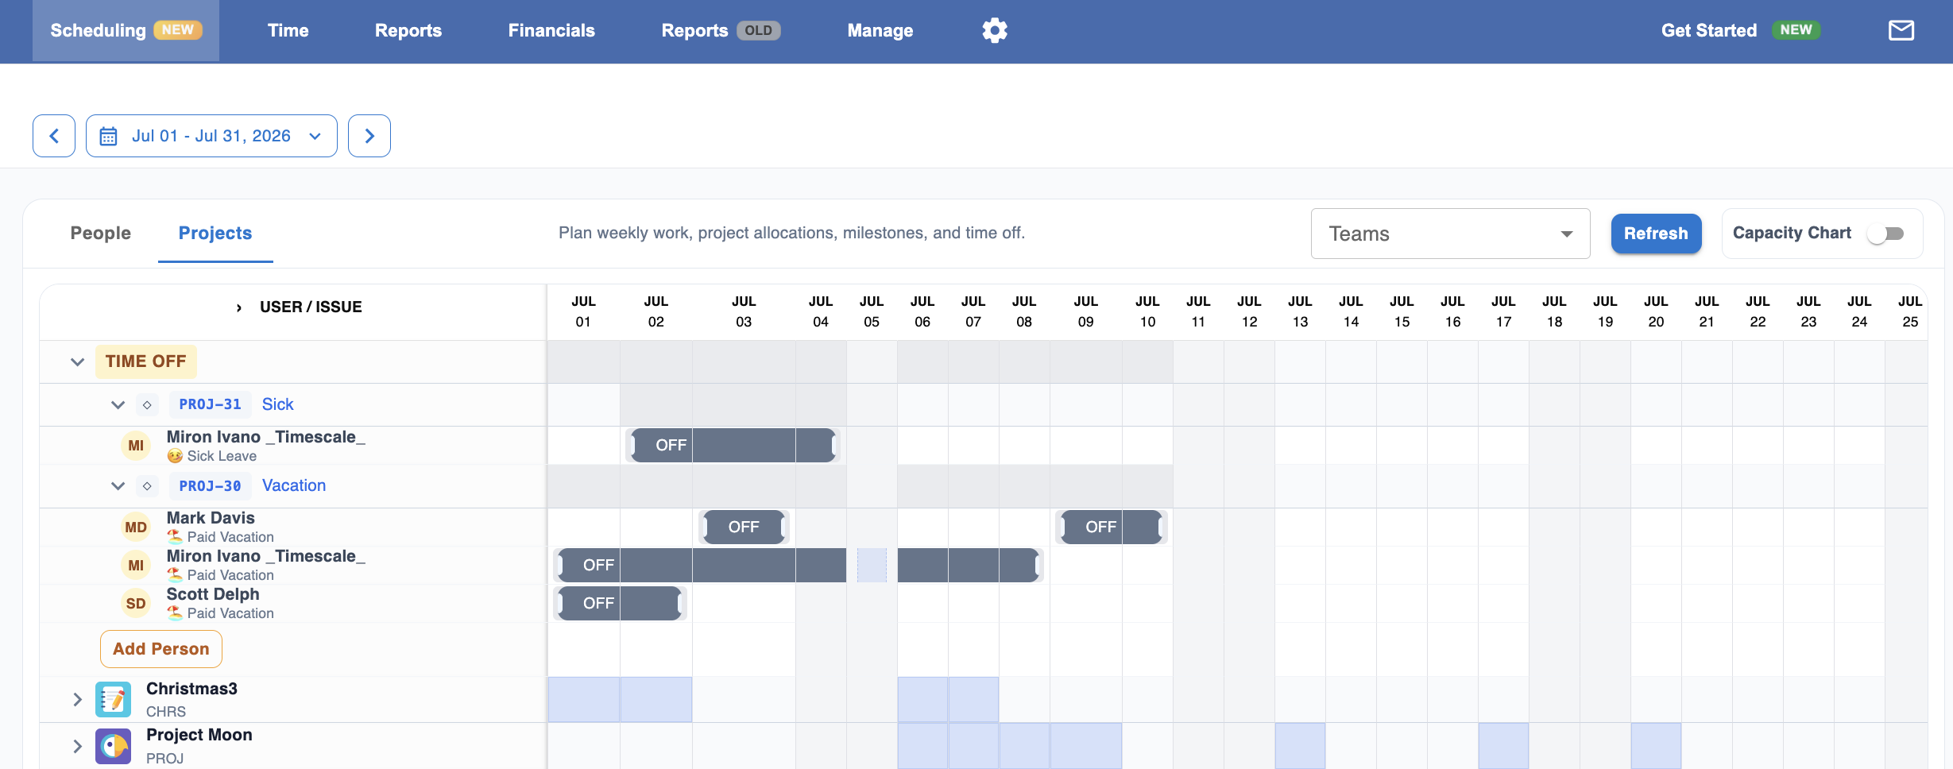Select Mark Davis OFF bar on Jul 09

click(x=1111, y=527)
